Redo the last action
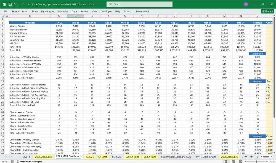The image size is (276, 163). (x=22, y=4)
